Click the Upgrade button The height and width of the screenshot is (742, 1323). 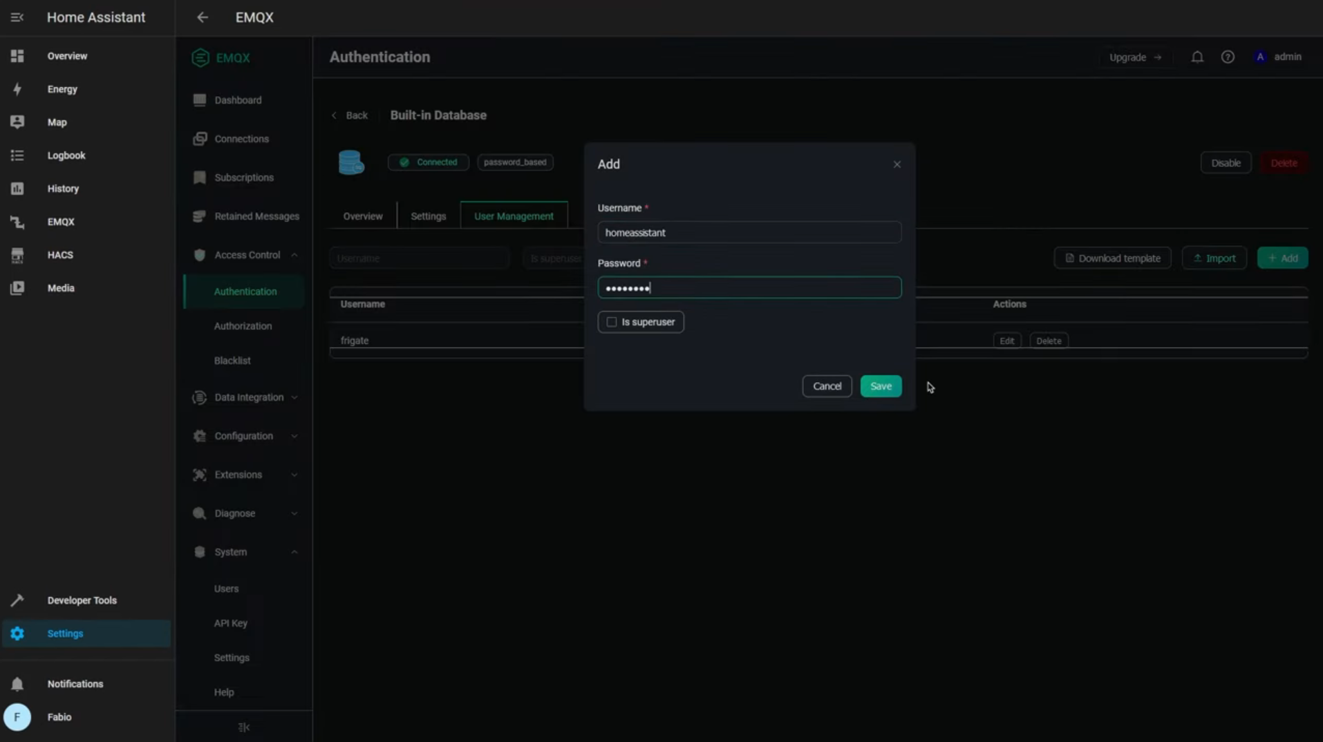[1135, 57]
